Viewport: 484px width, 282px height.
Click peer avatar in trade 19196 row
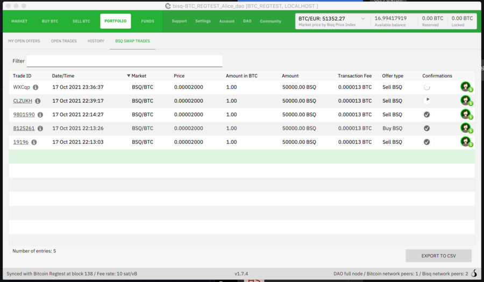pos(466,142)
